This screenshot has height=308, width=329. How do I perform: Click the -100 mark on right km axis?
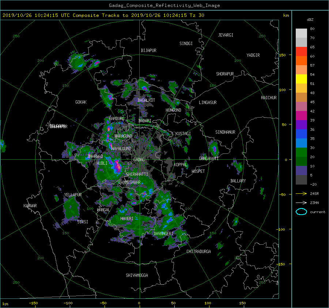tap(281, 229)
